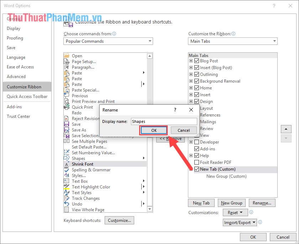Image resolution: width=299 pixels, height=244 pixels.
Task: Expand the Outlining tree node
Action: tap(191, 74)
